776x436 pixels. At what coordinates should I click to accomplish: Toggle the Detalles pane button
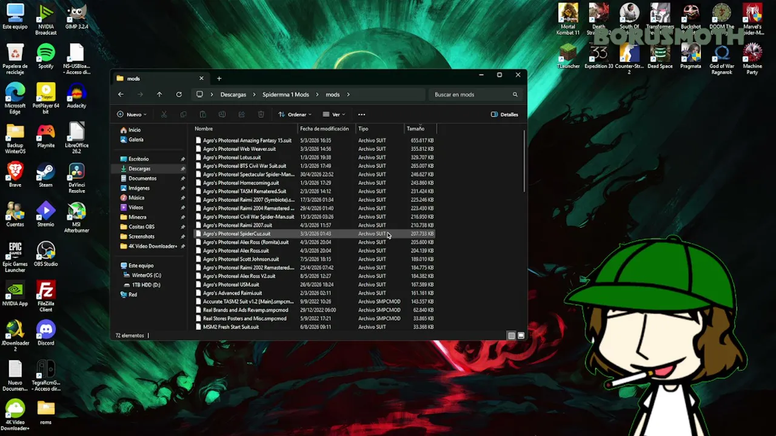coord(504,114)
